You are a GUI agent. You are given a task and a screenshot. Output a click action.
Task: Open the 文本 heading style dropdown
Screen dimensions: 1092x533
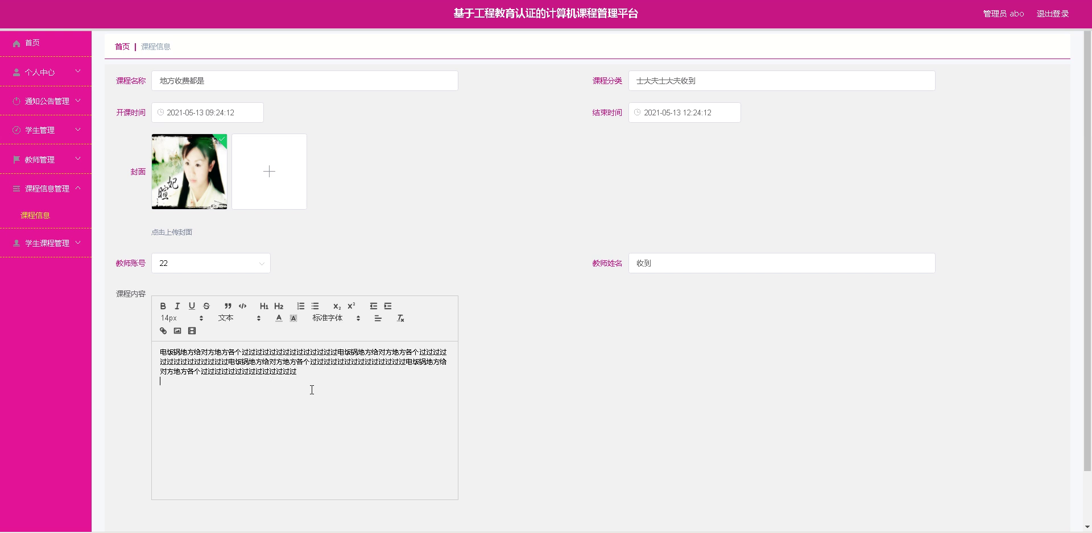pos(239,318)
